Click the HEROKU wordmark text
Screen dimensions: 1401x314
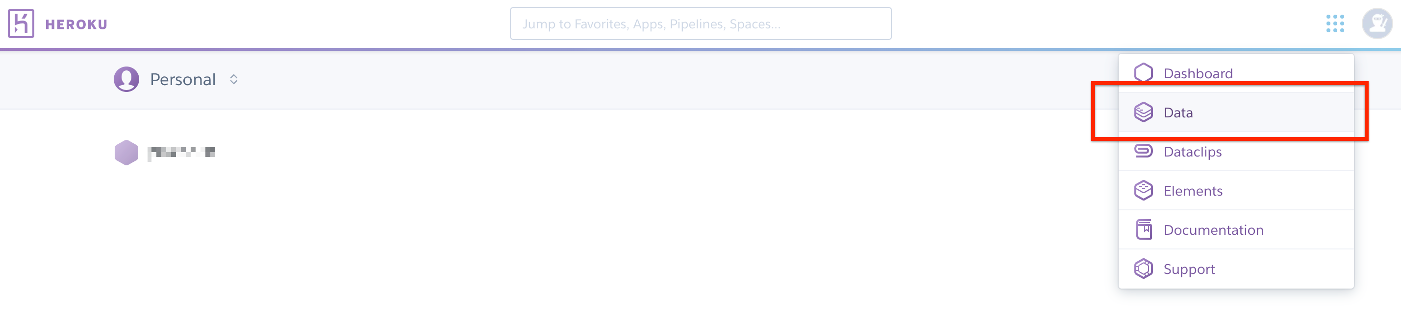(x=76, y=24)
